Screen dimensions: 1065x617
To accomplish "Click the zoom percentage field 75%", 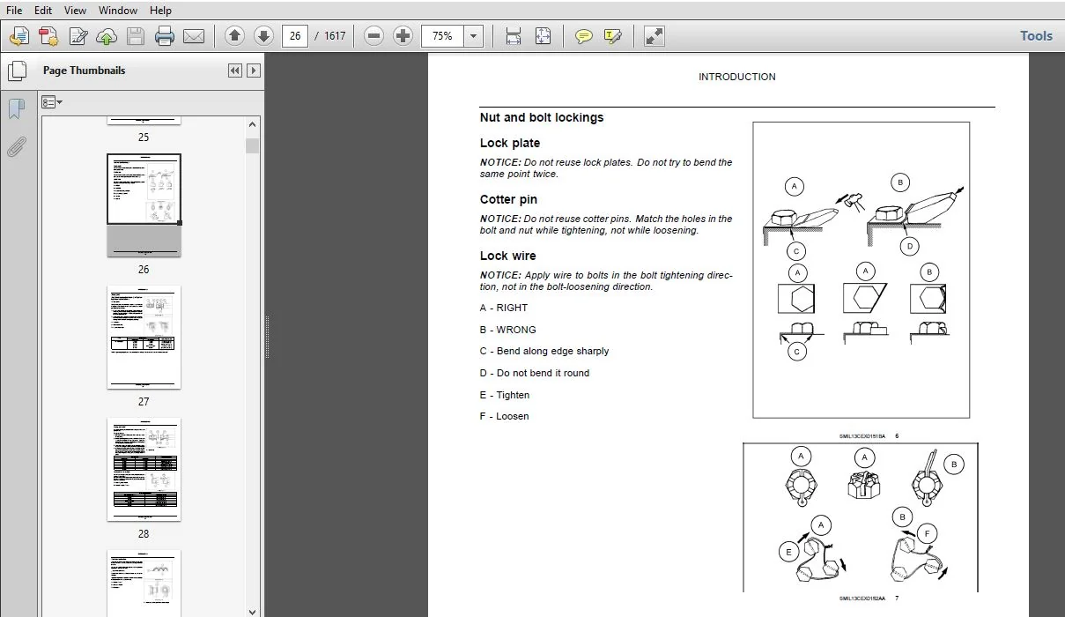I will coord(443,36).
